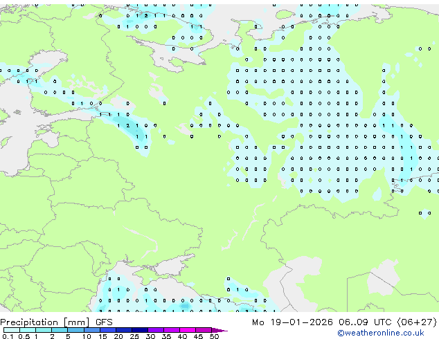Select the 30–35 mm purple legend box
This screenshot has height=339, width=439.
(156, 330)
